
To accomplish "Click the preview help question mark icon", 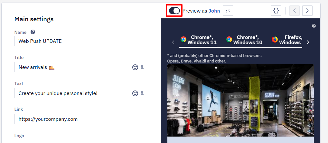I will (x=314, y=26).
